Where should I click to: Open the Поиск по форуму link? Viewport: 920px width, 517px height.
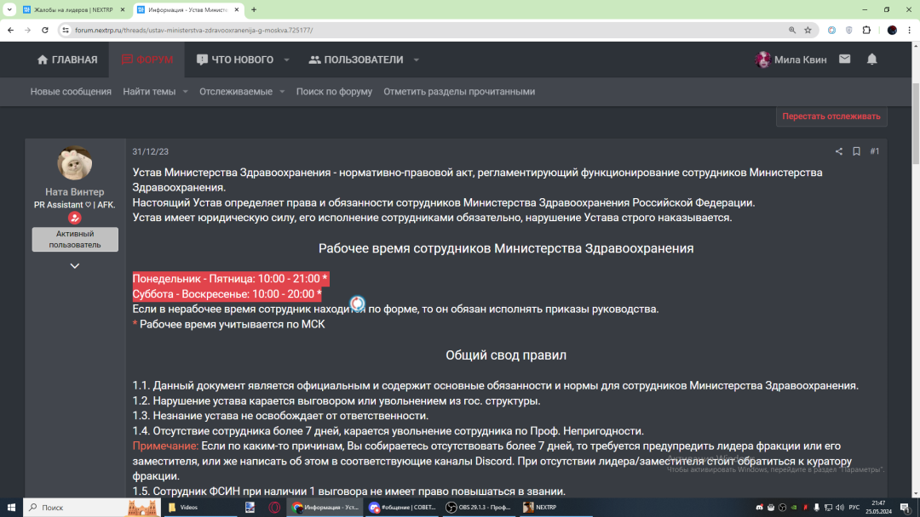(334, 91)
